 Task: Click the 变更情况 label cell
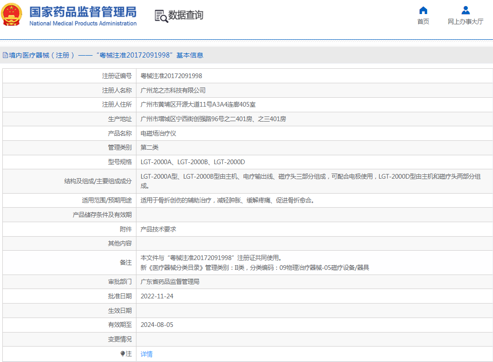tap(70, 340)
